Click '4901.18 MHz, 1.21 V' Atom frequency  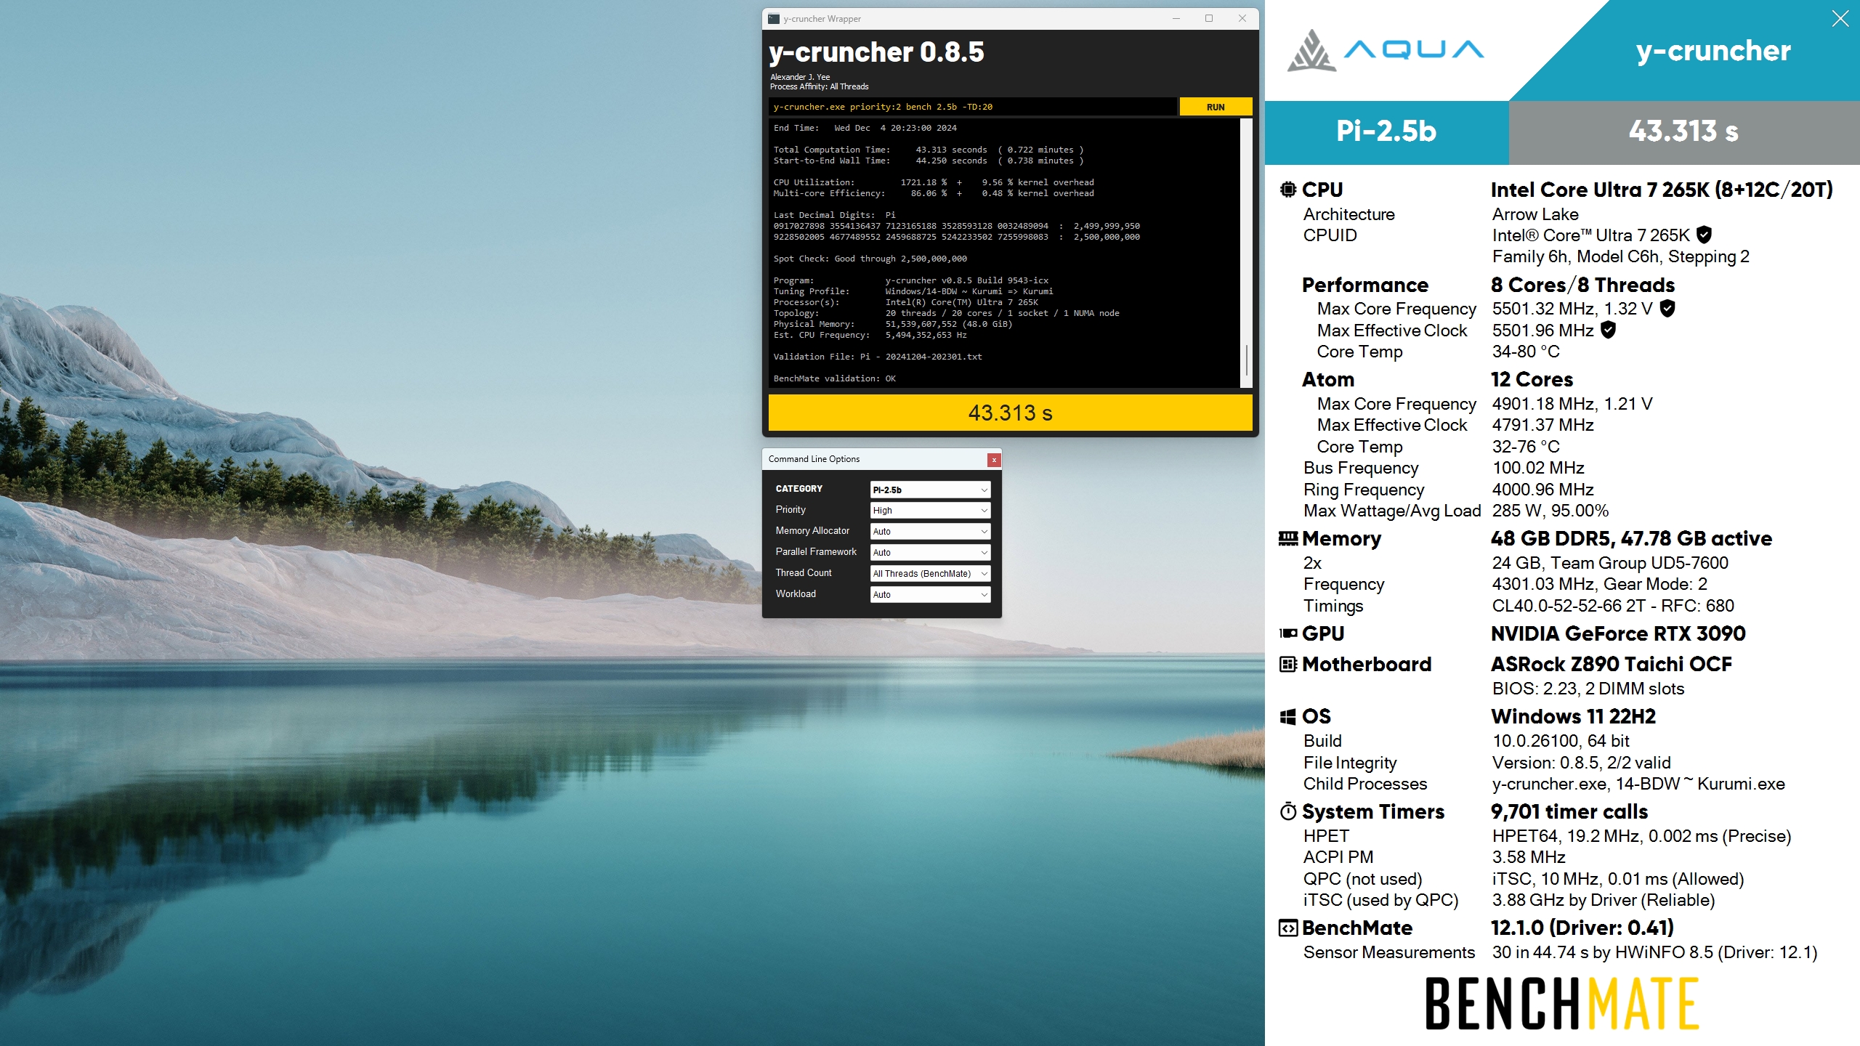1572,404
